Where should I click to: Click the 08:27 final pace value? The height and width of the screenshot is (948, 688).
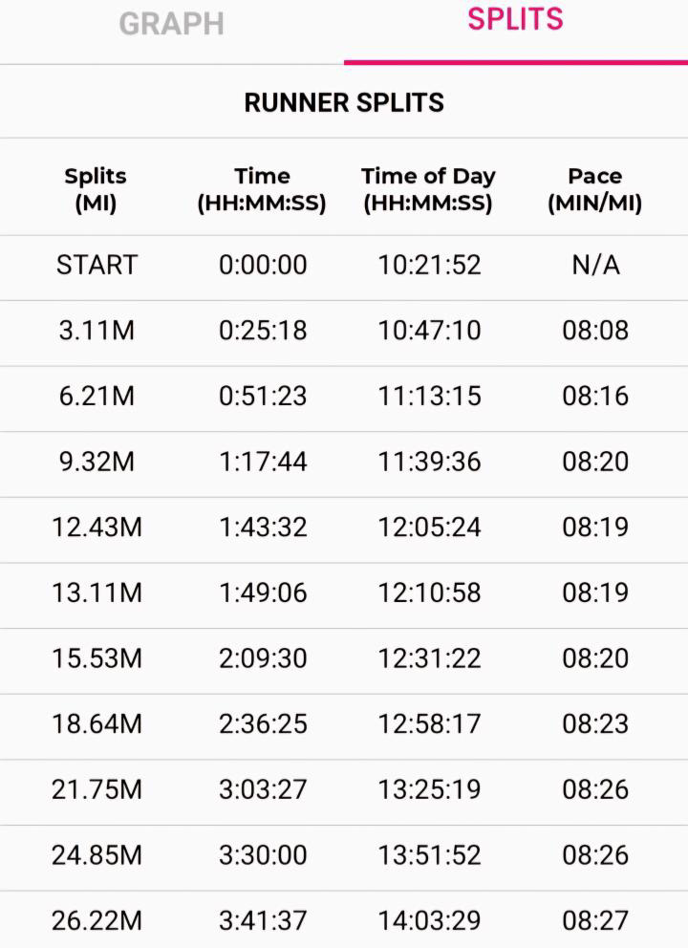tap(595, 921)
